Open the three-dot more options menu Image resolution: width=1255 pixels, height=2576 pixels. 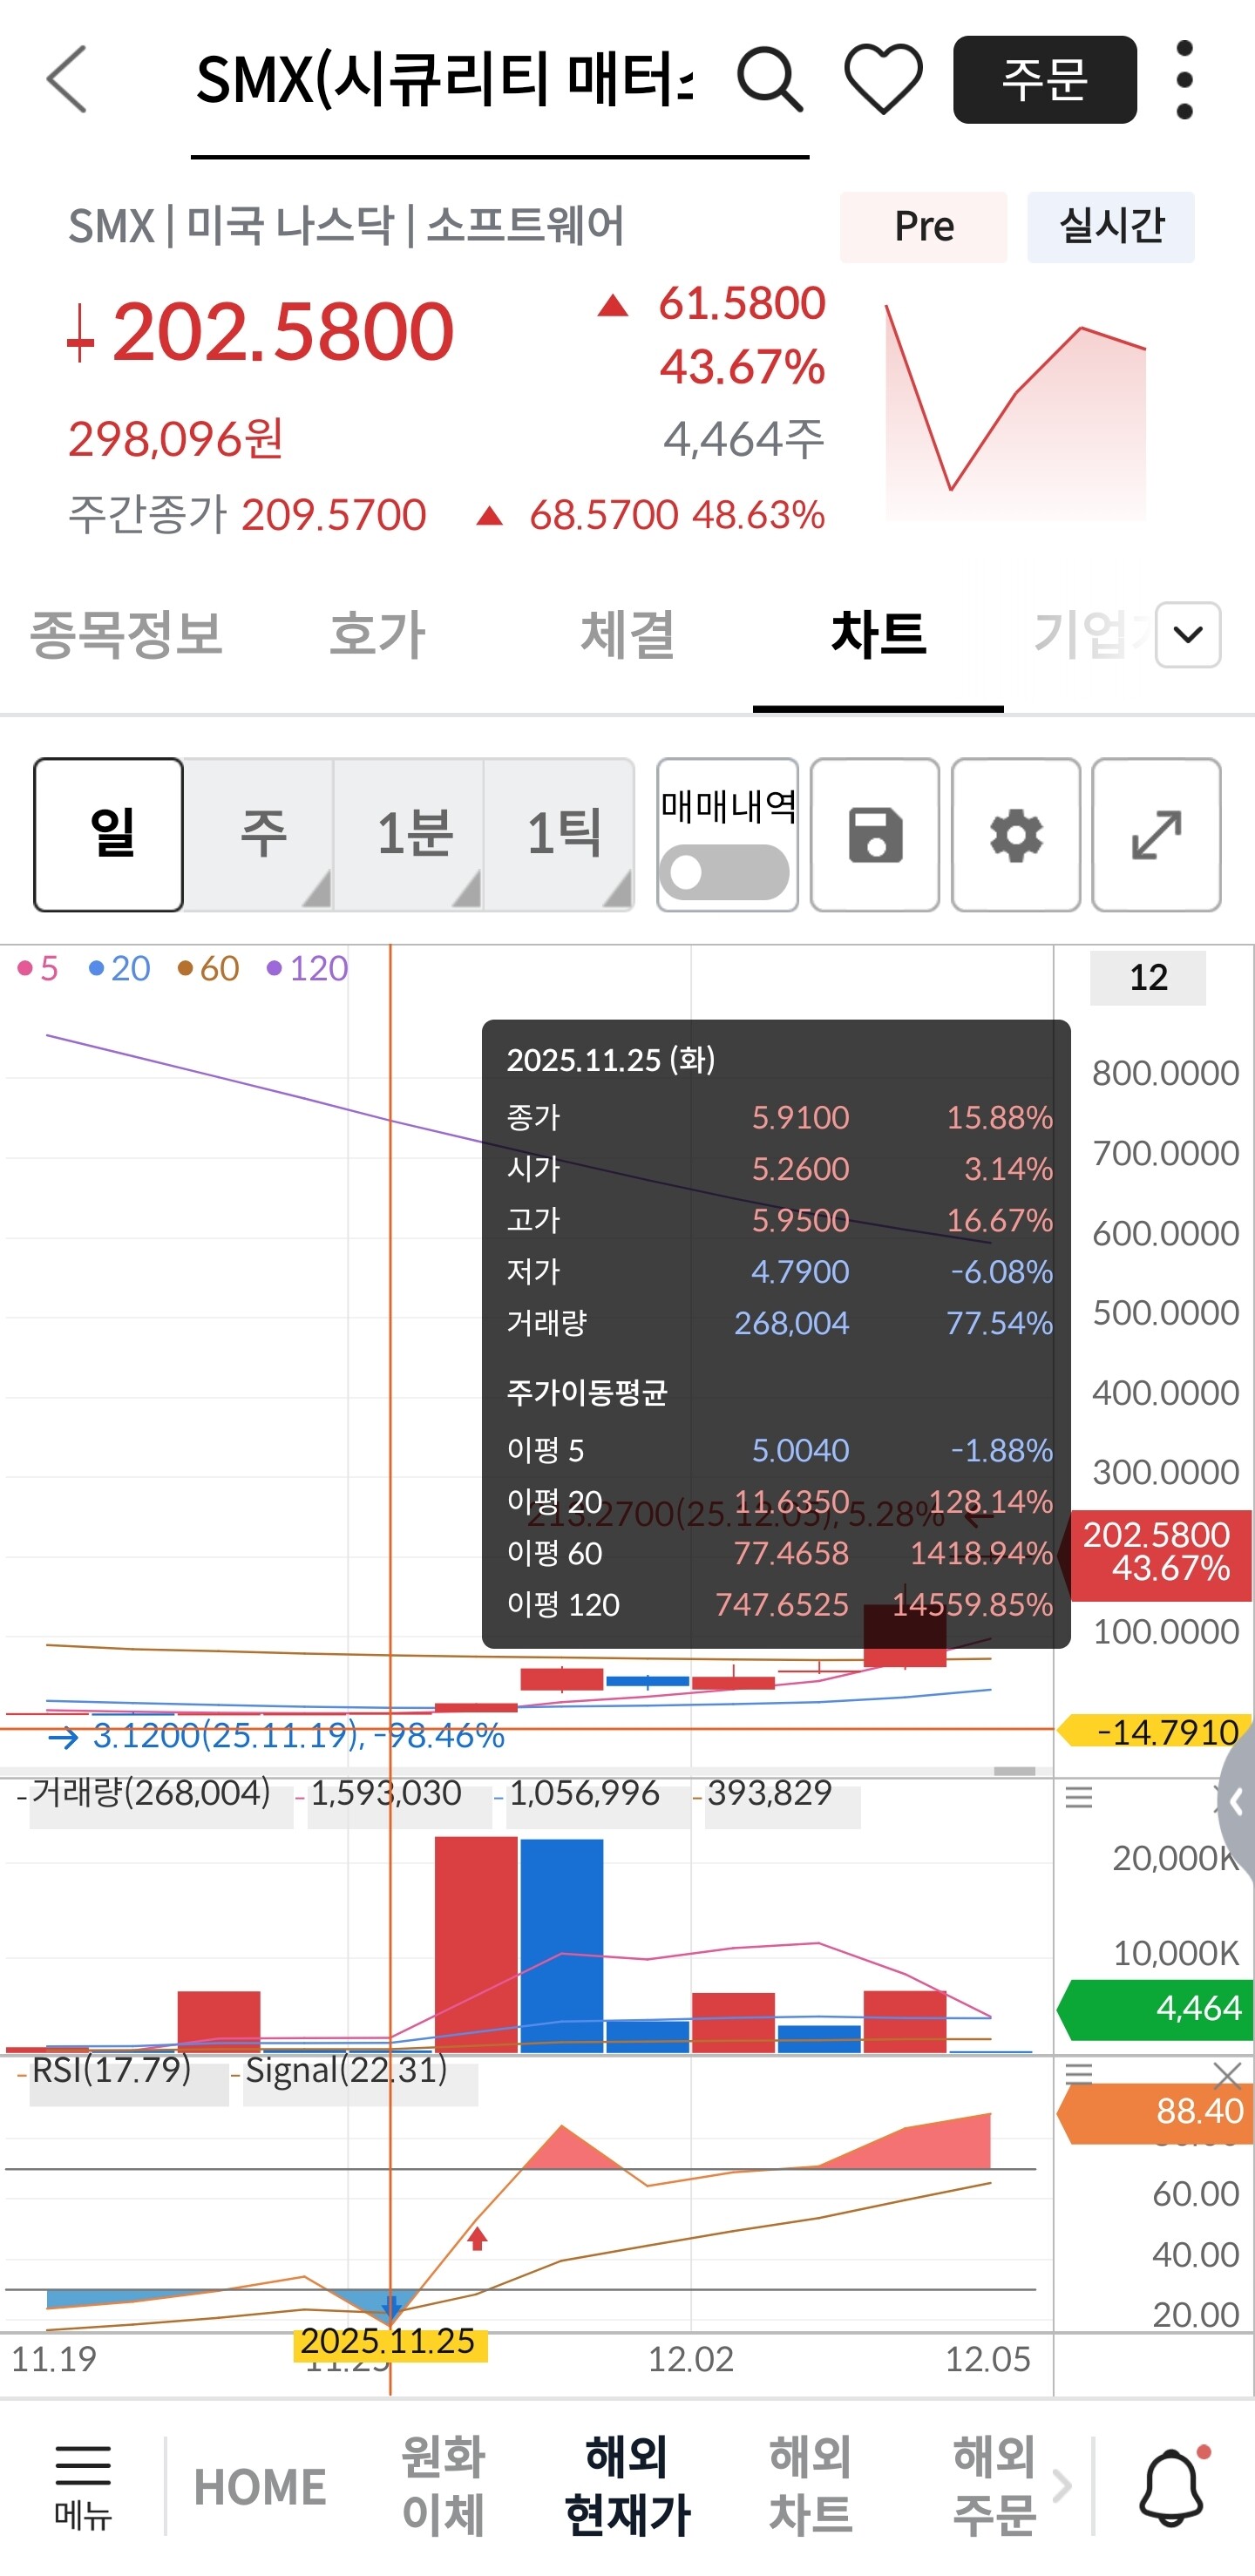point(1185,80)
